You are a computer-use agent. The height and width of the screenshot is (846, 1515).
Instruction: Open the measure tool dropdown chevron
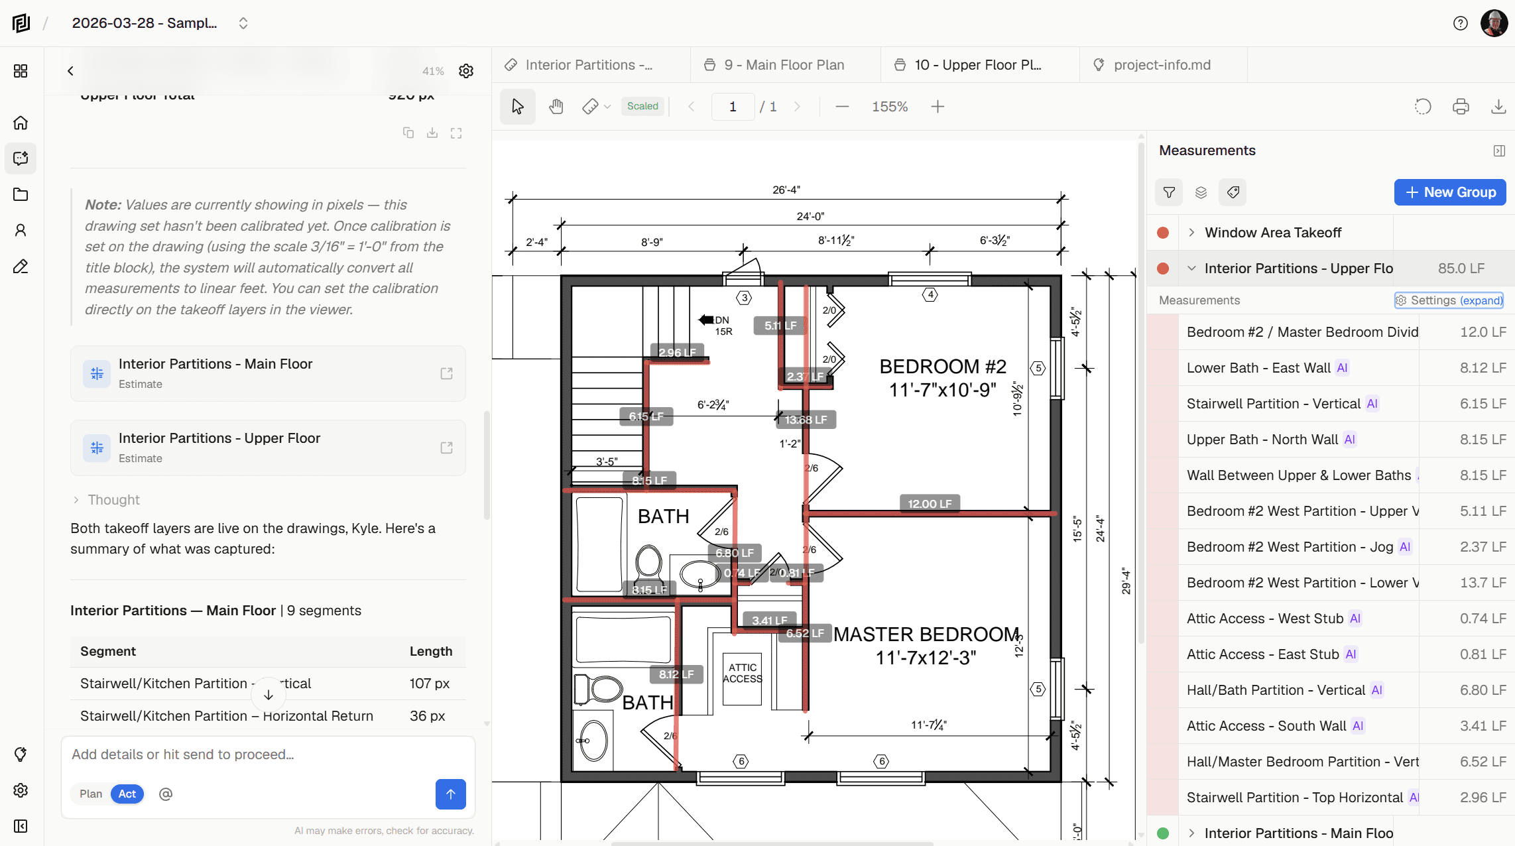click(x=607, y=106)
